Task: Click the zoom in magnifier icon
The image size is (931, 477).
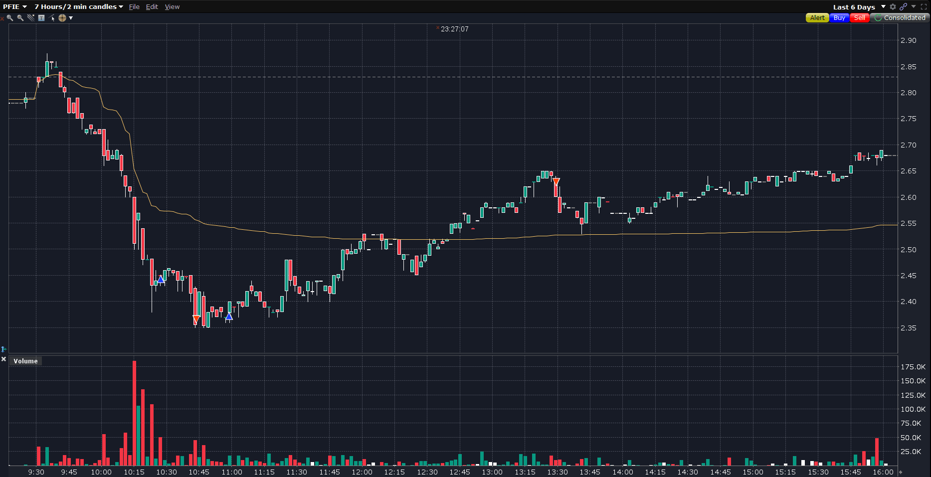Action: click(10, 18)
